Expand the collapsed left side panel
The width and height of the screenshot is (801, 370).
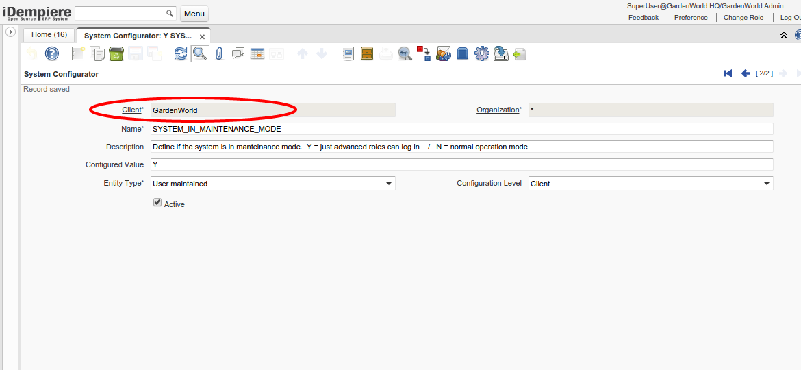click(x=10, y=32)
